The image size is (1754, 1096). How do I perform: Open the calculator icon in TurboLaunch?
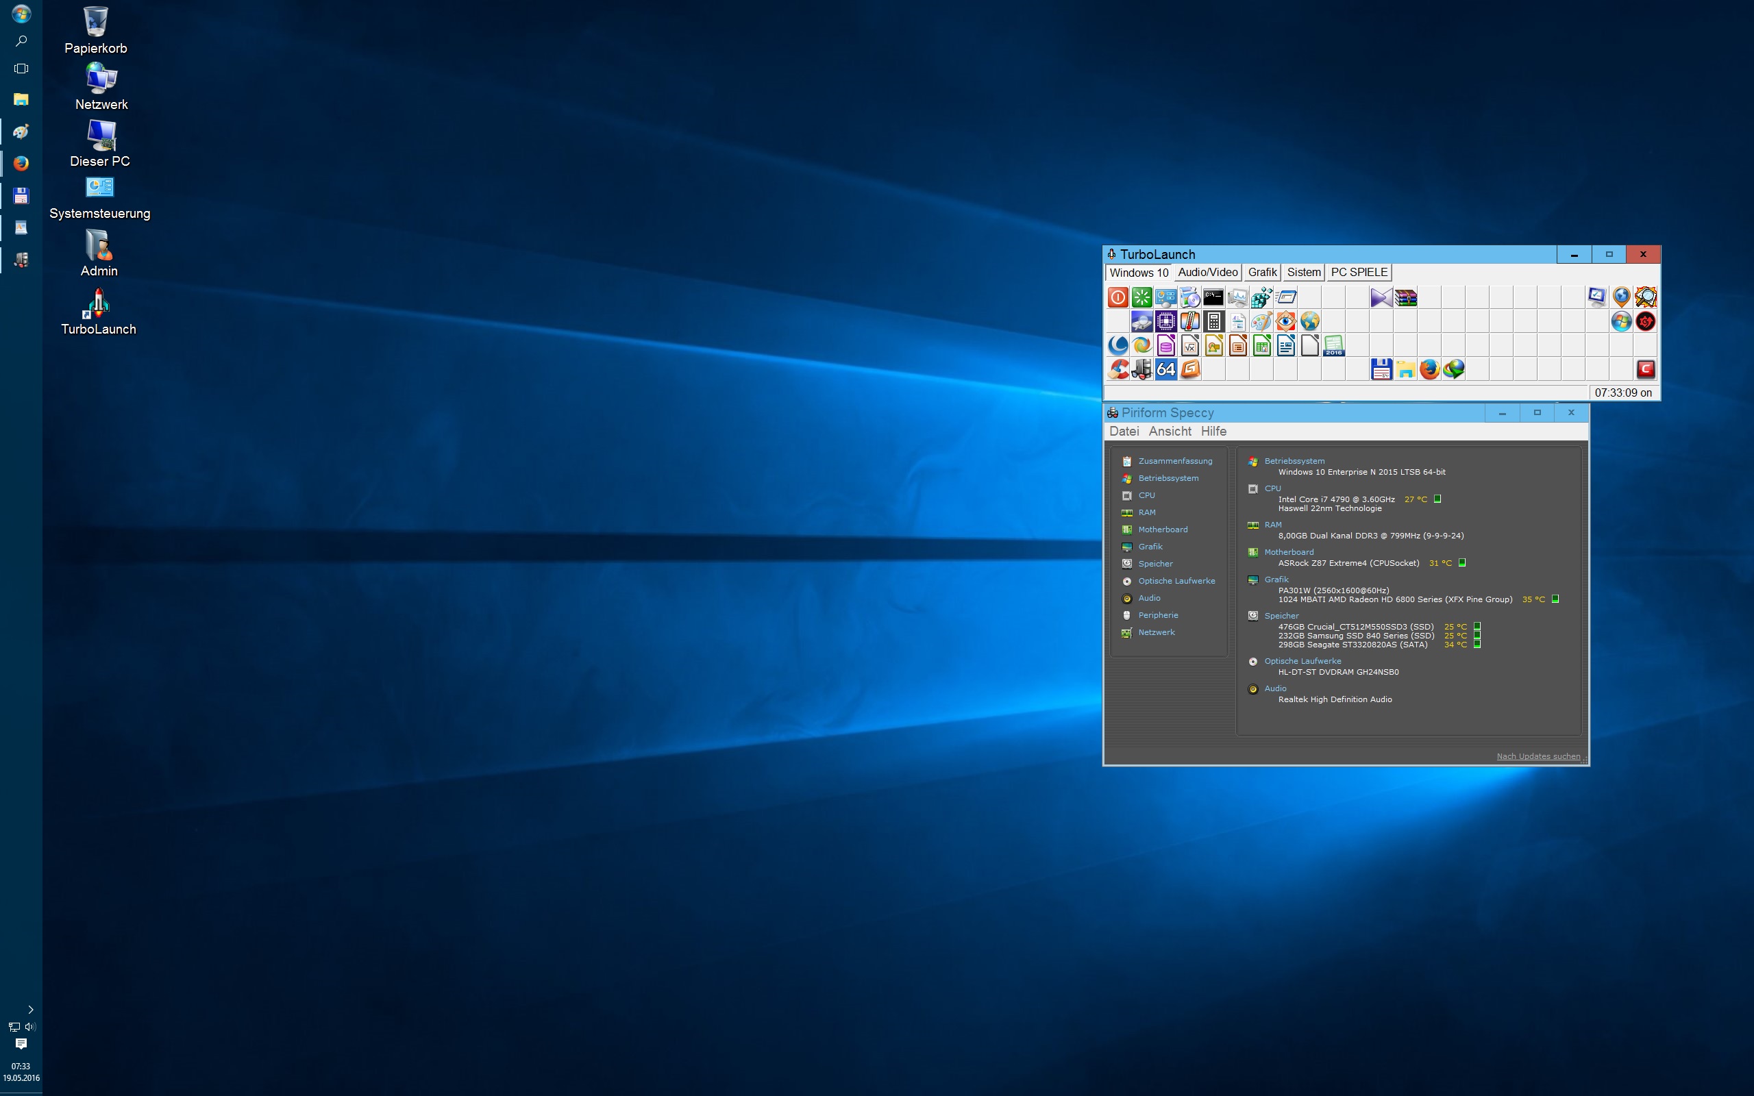[x=1214, y=321]
